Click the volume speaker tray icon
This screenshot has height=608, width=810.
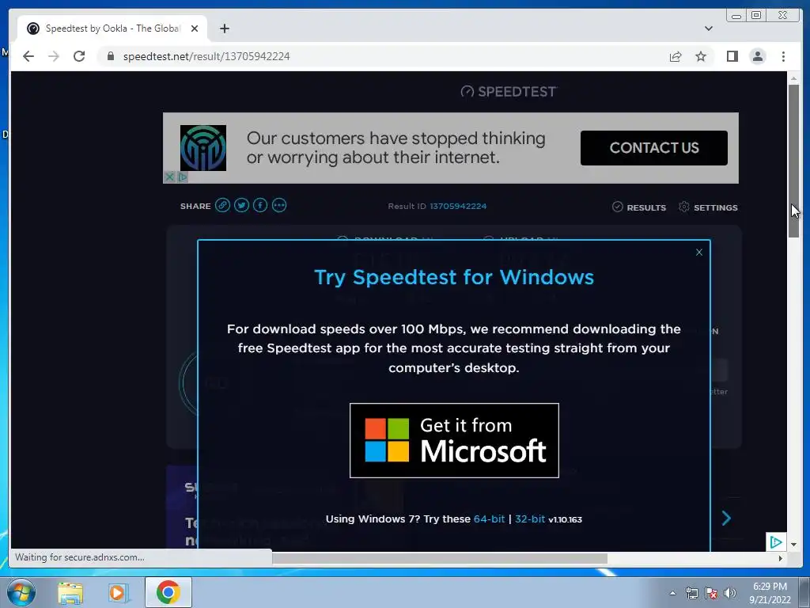coord(730,594)
